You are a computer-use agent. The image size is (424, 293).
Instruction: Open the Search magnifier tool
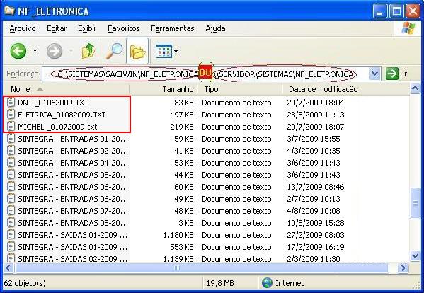(x=113, y=51)
